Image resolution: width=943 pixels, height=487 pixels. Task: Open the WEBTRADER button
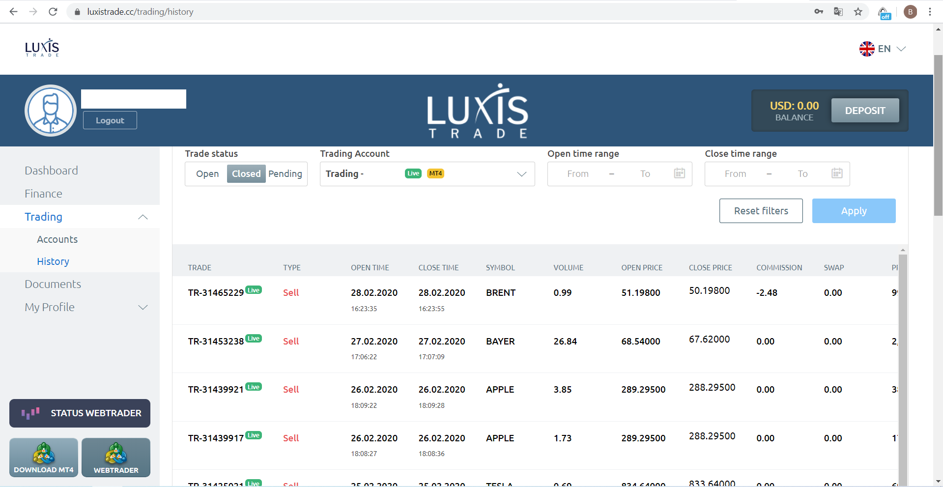point(116,458)
